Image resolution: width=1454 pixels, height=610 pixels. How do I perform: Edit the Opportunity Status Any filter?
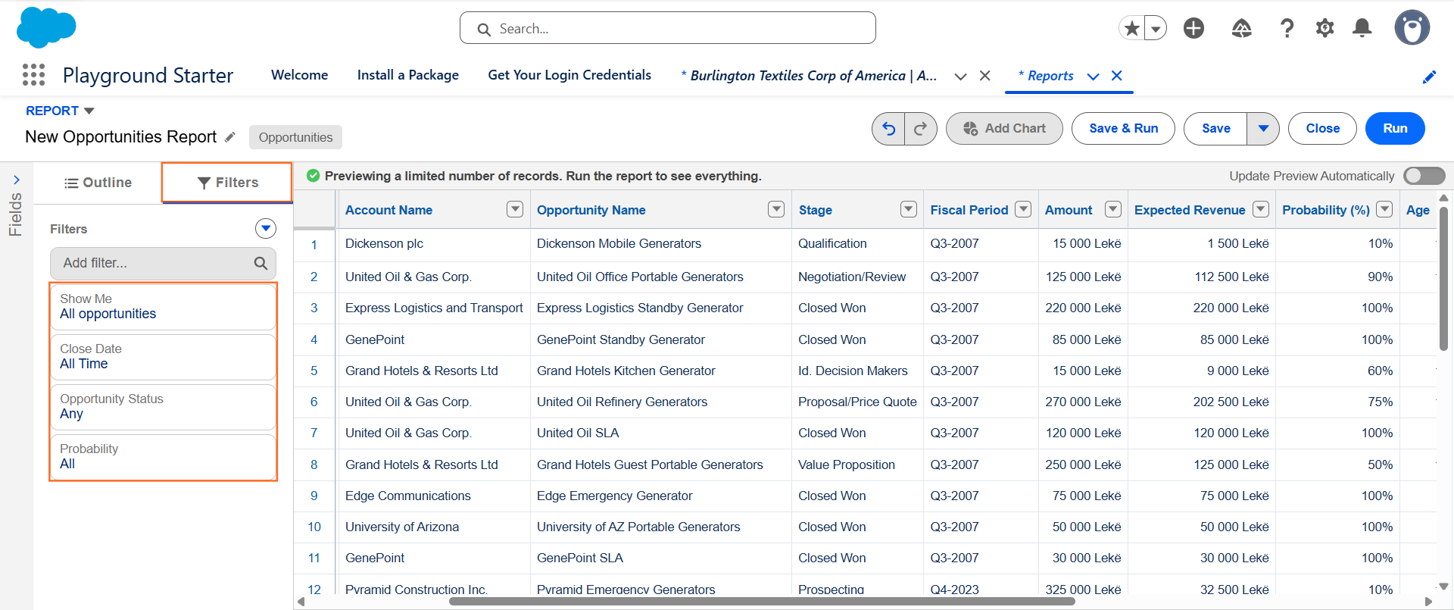point(163,407)
